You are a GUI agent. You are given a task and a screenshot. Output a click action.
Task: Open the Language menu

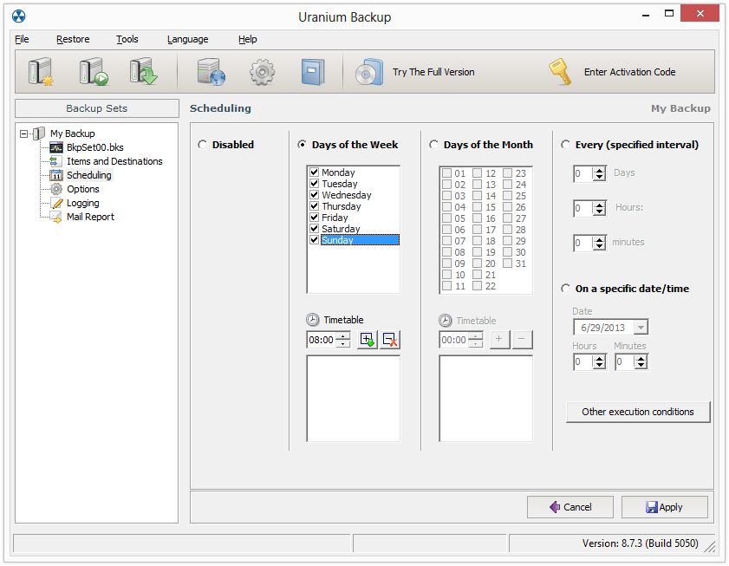[187, 39]
